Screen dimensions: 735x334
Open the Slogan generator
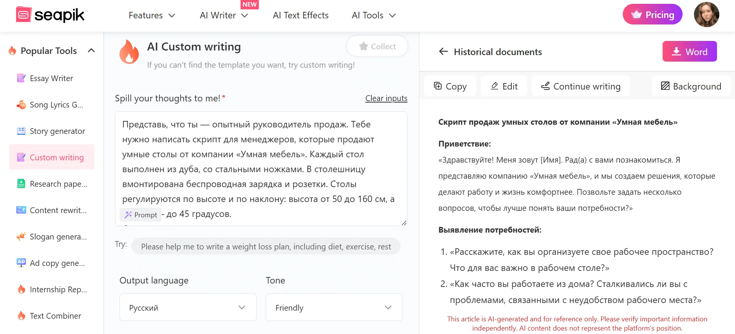[58, 236]
